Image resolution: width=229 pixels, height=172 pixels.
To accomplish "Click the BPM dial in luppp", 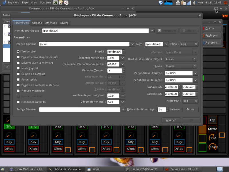I will pos(212,138).
